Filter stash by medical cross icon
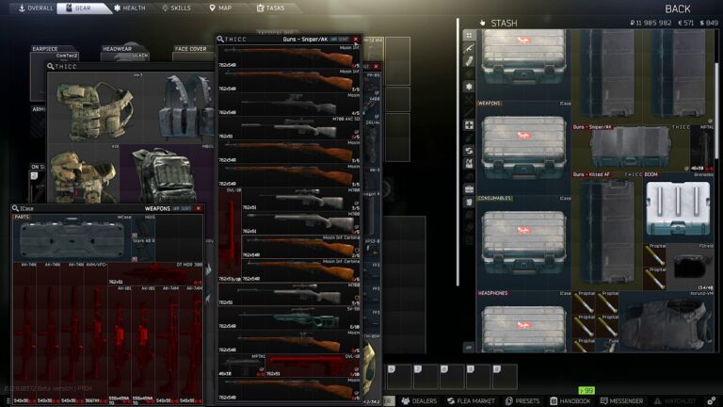 [469, 125]
